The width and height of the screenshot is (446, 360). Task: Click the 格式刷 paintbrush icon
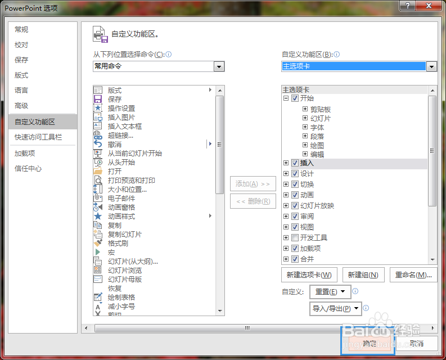pos(98,243)
